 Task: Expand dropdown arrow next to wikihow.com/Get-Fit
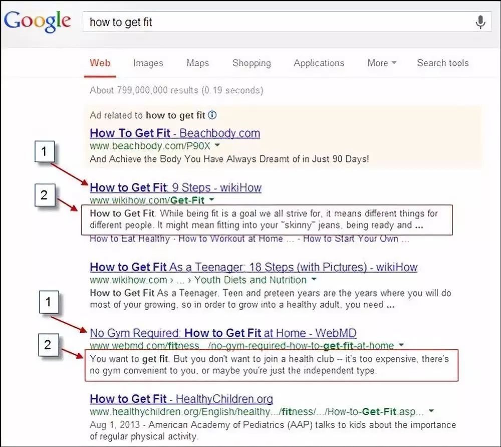pyautogui.click(x=211, y=199)
